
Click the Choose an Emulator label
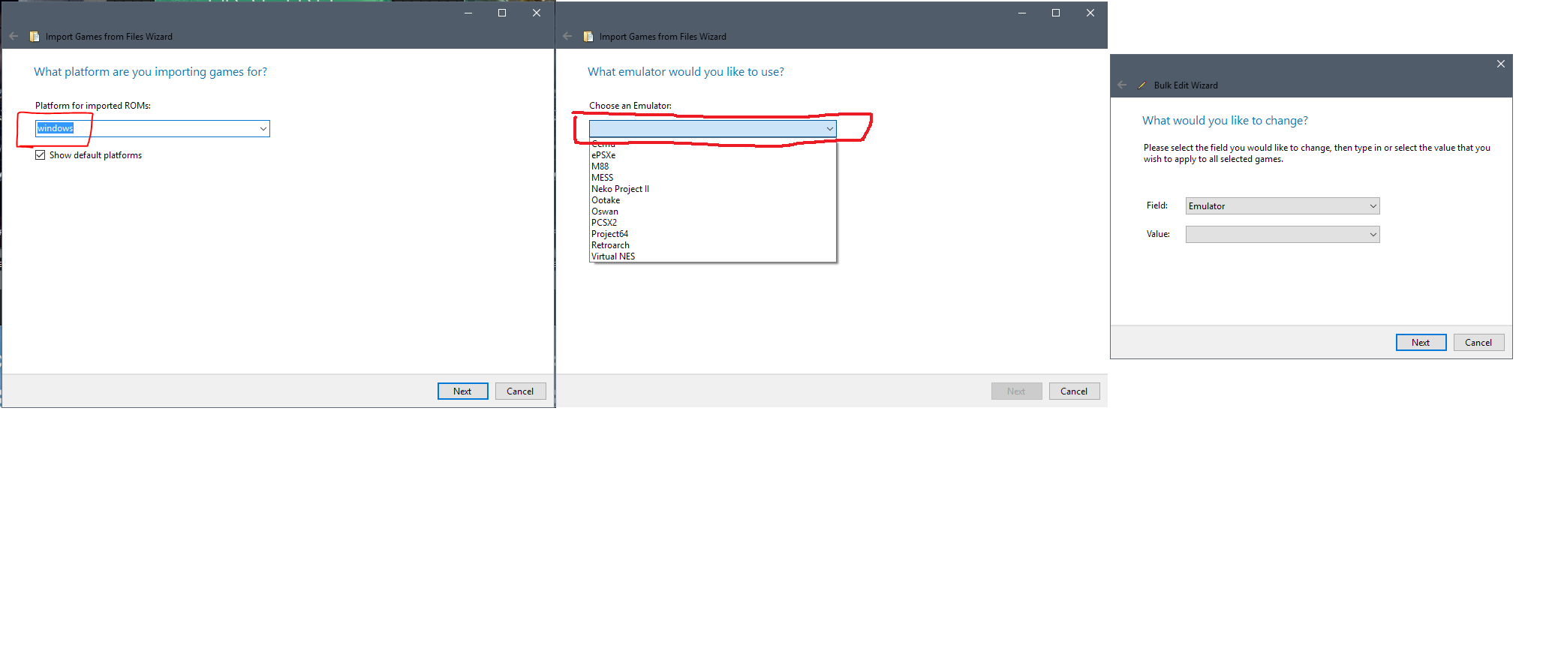[630, 106]
